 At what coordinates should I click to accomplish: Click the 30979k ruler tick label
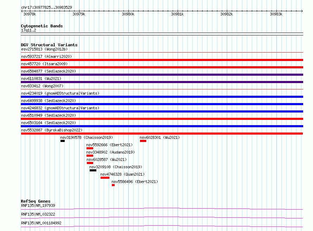pos(79,14)
